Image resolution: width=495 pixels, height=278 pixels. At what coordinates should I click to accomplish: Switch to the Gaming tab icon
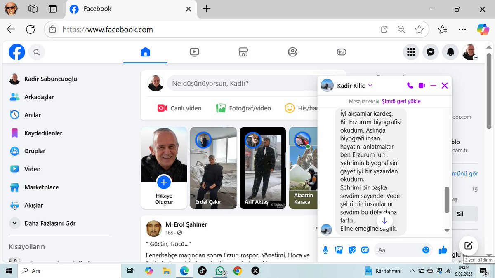tap(342, 52)
